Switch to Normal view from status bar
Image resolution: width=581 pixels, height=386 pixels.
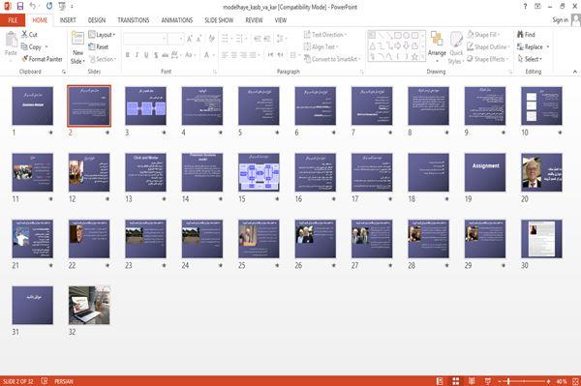(440, 381)
